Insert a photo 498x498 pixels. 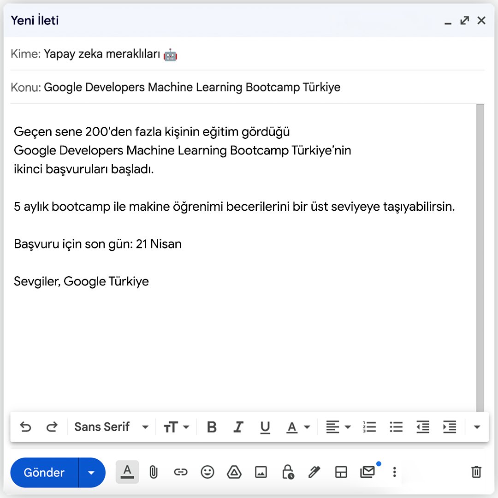[261, 472]
